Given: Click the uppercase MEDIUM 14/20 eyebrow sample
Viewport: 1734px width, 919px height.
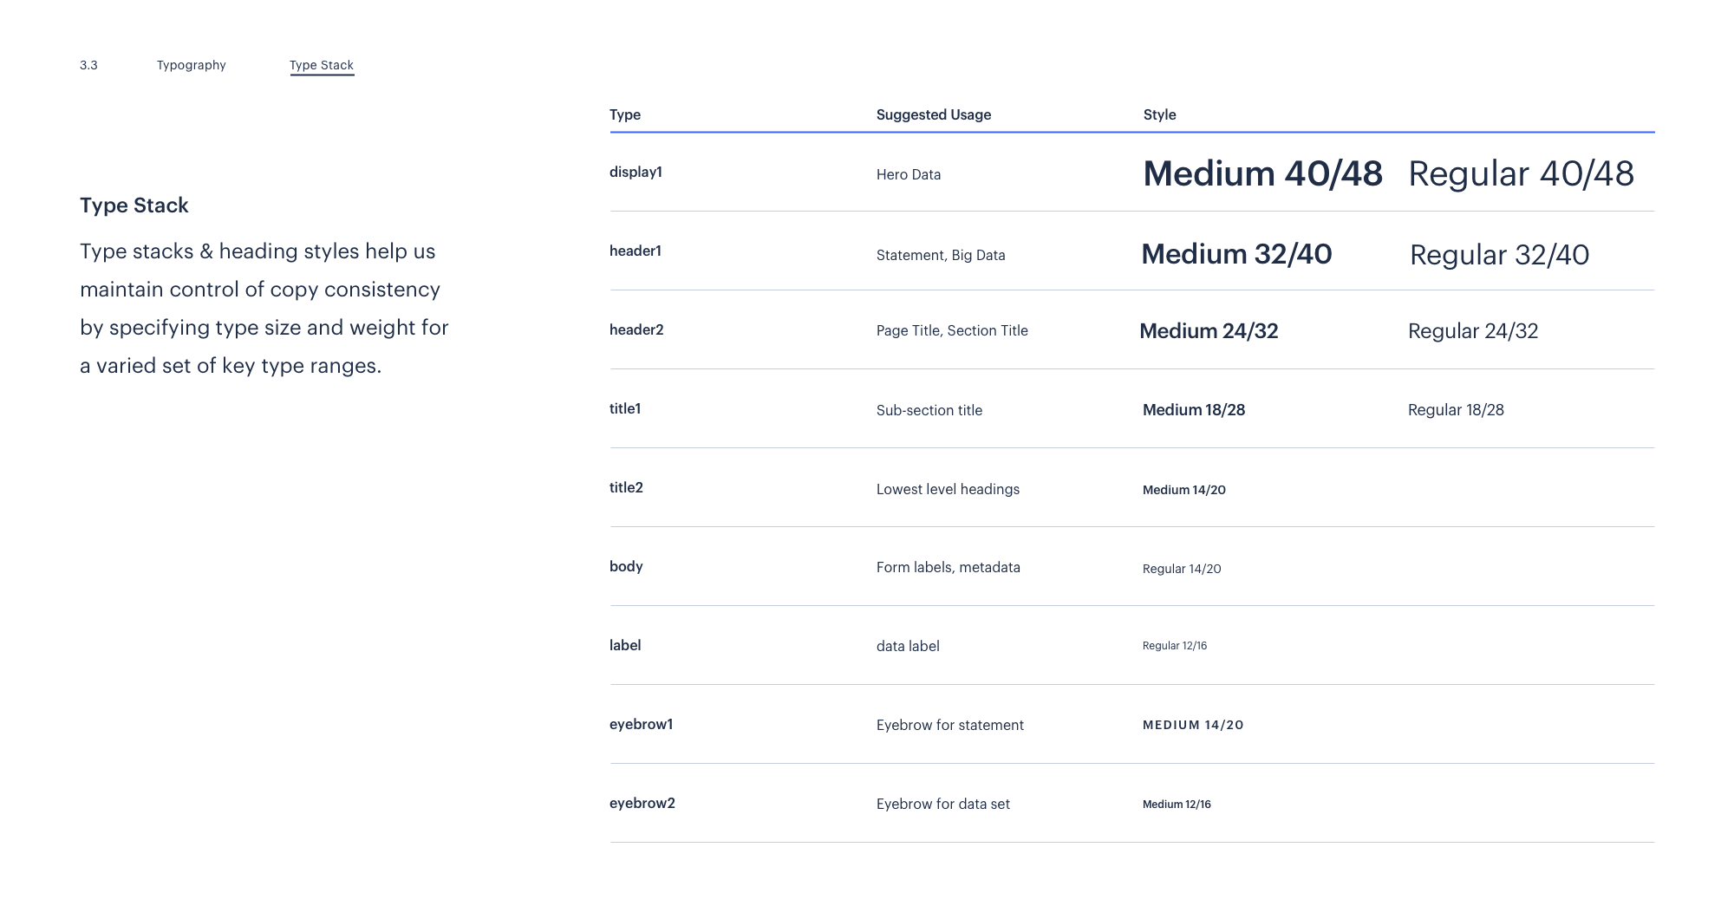Looking at the screenshot, I should (x=1193, y=725).
